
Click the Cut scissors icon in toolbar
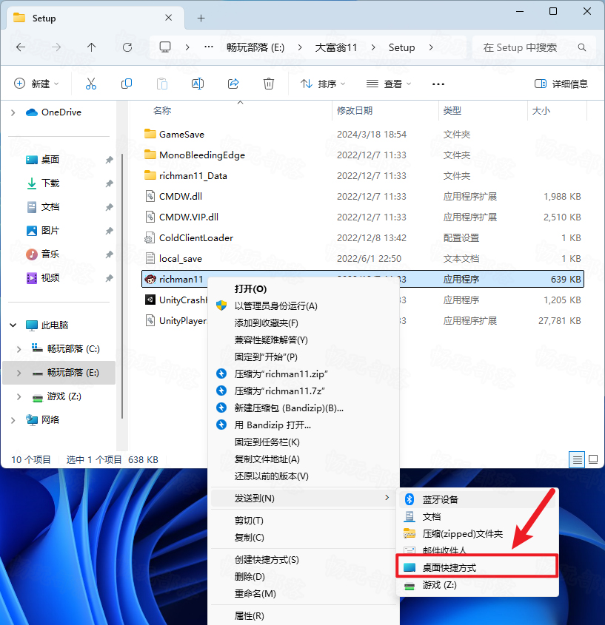tap(91, 84)
